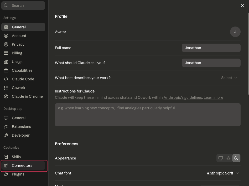The image size is (249, 186).
Task: Select dark appearance moon option
Action: (x=236, y=158)
